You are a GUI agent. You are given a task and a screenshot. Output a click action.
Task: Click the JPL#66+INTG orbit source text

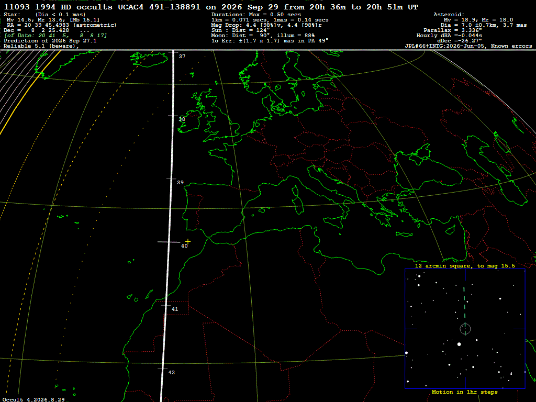point(468,46)
